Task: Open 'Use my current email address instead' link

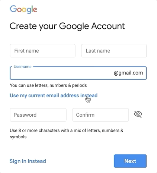Action: click(54, 95)
